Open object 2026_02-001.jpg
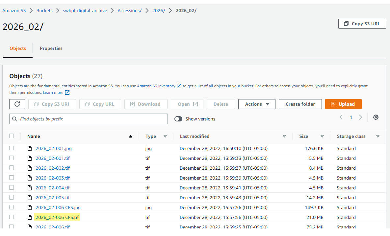Viewport: 390px width, 236px height. [x=53, y=148]
